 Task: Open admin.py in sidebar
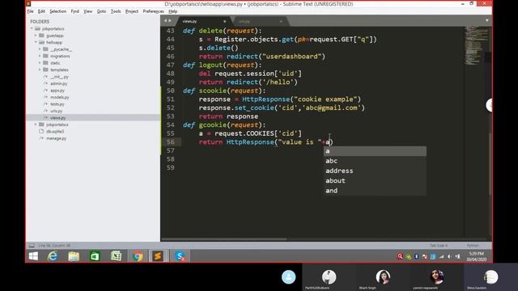pos(58,83)
